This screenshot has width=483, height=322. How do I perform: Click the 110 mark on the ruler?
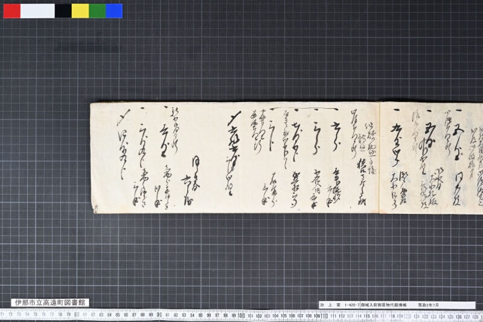tap(324, 316)
